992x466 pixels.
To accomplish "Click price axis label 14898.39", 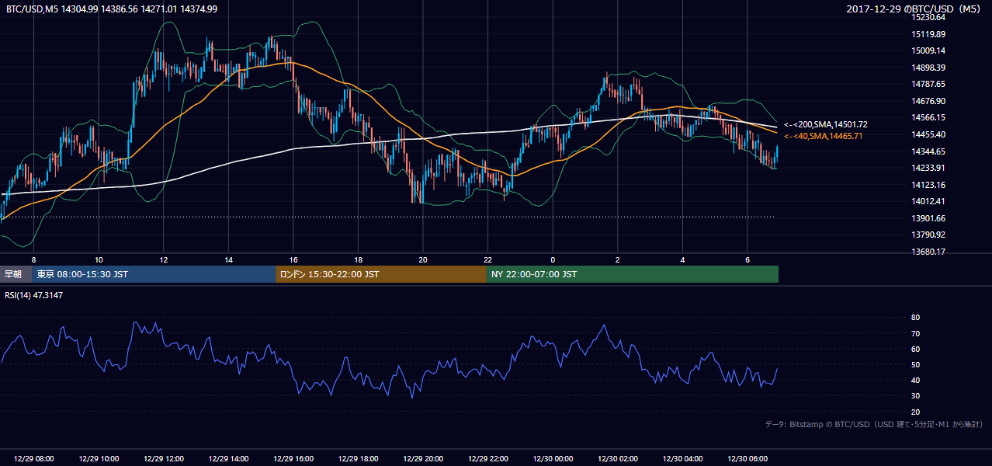I will [928, 68].
